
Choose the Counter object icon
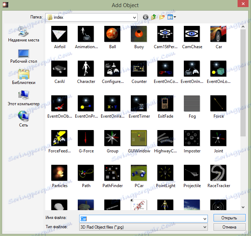[139, 68]
